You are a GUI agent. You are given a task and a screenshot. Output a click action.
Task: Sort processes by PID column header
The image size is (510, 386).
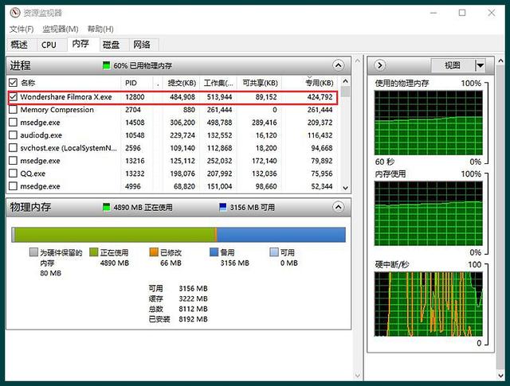(132, 83)
